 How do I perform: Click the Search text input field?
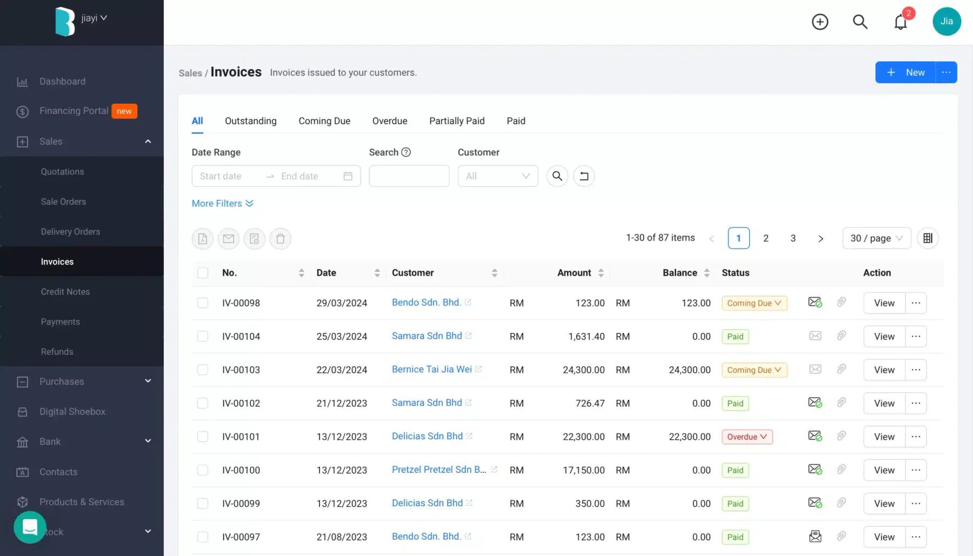point(409,176)
